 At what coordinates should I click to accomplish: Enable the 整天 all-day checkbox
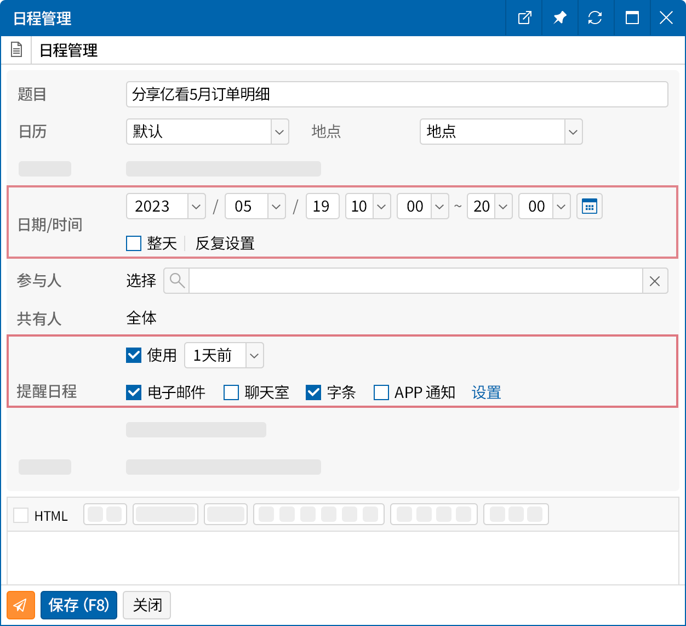133,243
